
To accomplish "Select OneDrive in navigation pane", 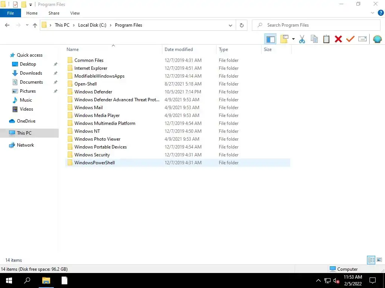I will [x=26, y=121].
